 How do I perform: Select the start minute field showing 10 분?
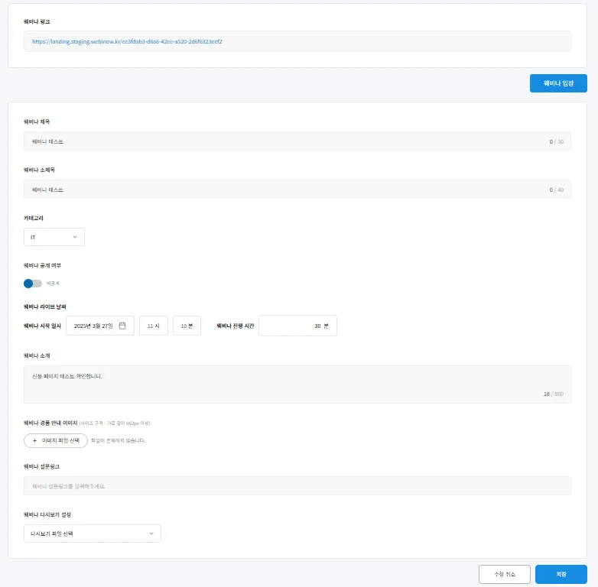tap(187, 326)
